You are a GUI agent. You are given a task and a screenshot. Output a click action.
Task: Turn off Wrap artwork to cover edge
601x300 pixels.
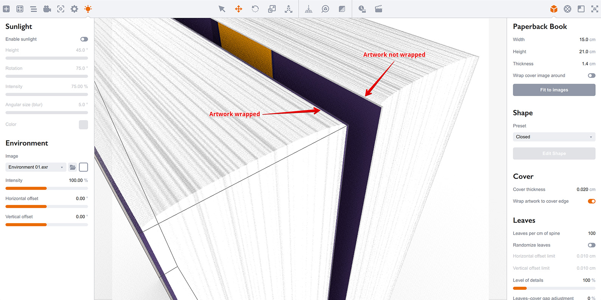[592, 201]
